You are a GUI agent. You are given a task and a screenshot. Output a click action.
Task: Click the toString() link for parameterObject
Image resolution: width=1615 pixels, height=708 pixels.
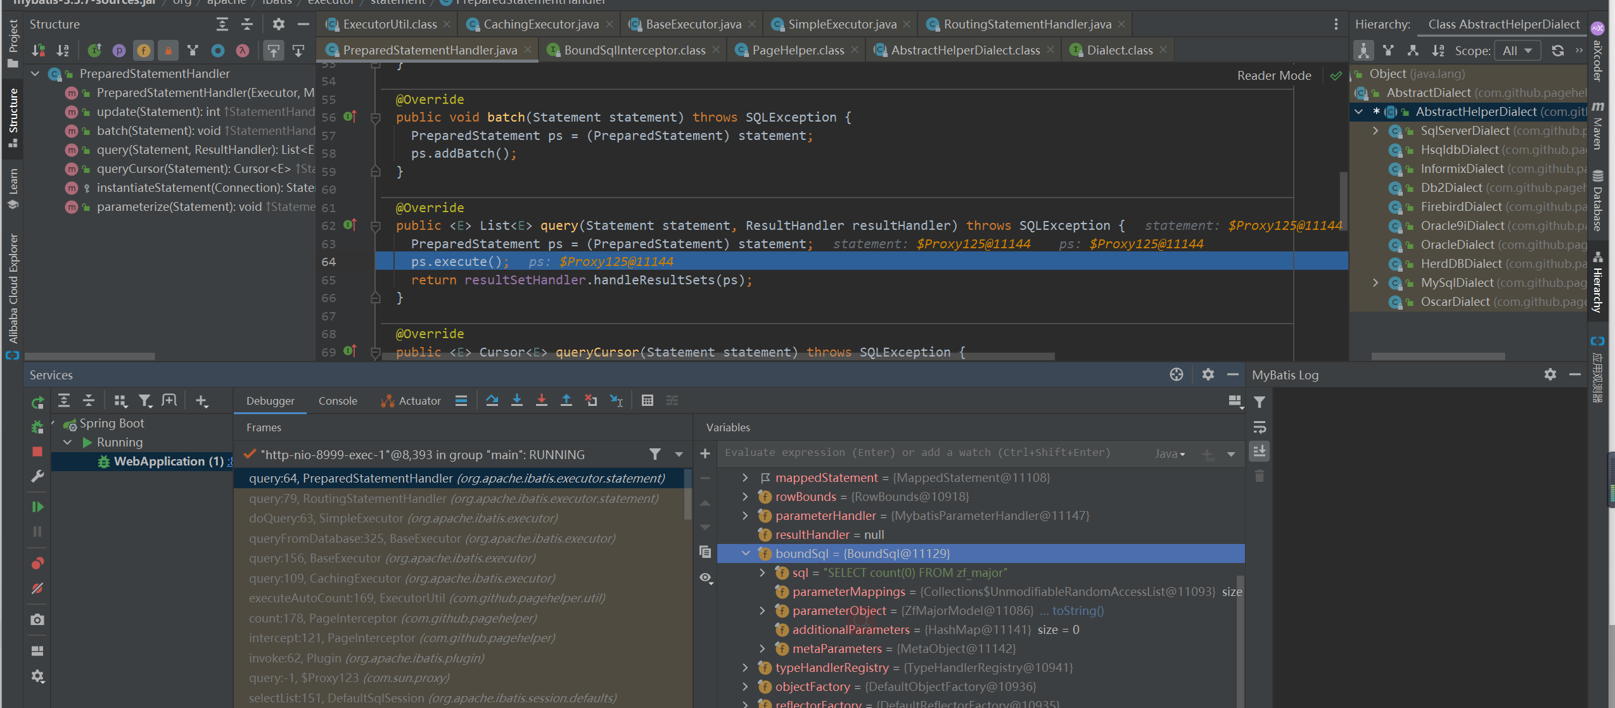[x=1078, y=610]
